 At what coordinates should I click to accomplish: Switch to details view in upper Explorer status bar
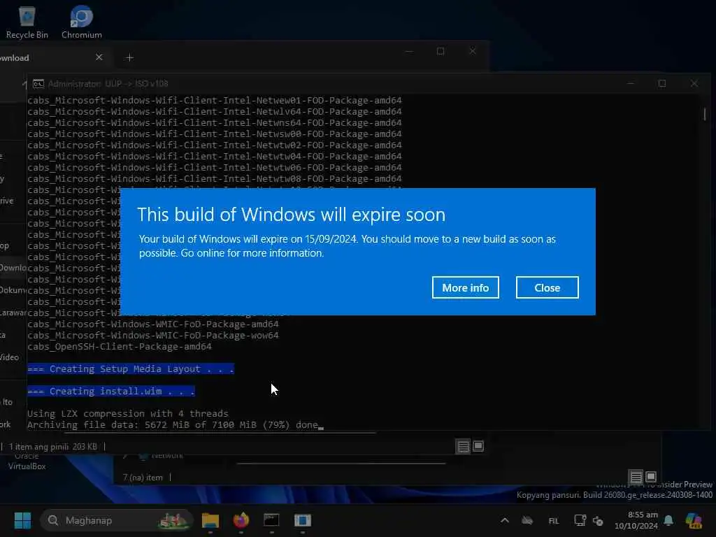coord(464,446)
